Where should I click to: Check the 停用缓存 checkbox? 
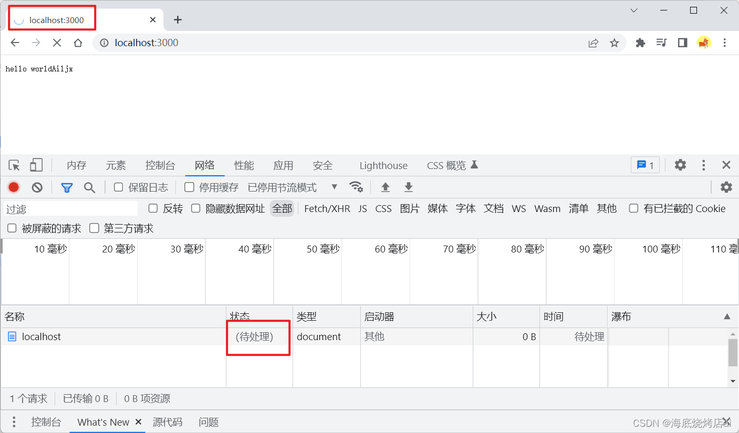pos(189,187)
